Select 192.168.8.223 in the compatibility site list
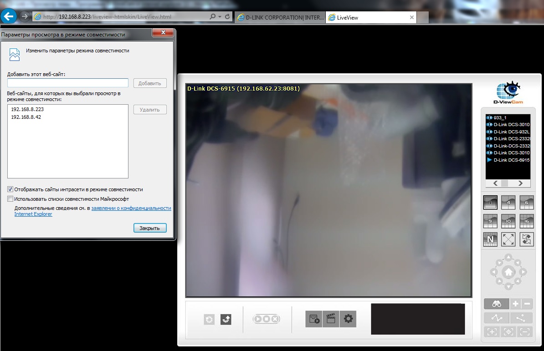Screen dimensions: 544x351 point(27,109)
